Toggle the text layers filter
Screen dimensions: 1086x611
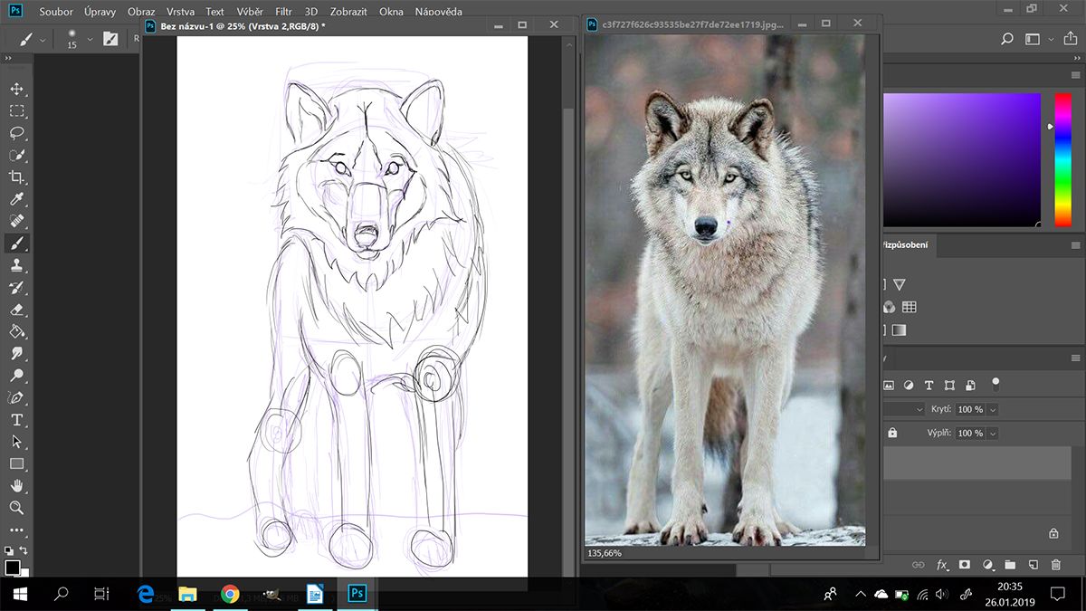pyautogui.click(x=928, y=384)
